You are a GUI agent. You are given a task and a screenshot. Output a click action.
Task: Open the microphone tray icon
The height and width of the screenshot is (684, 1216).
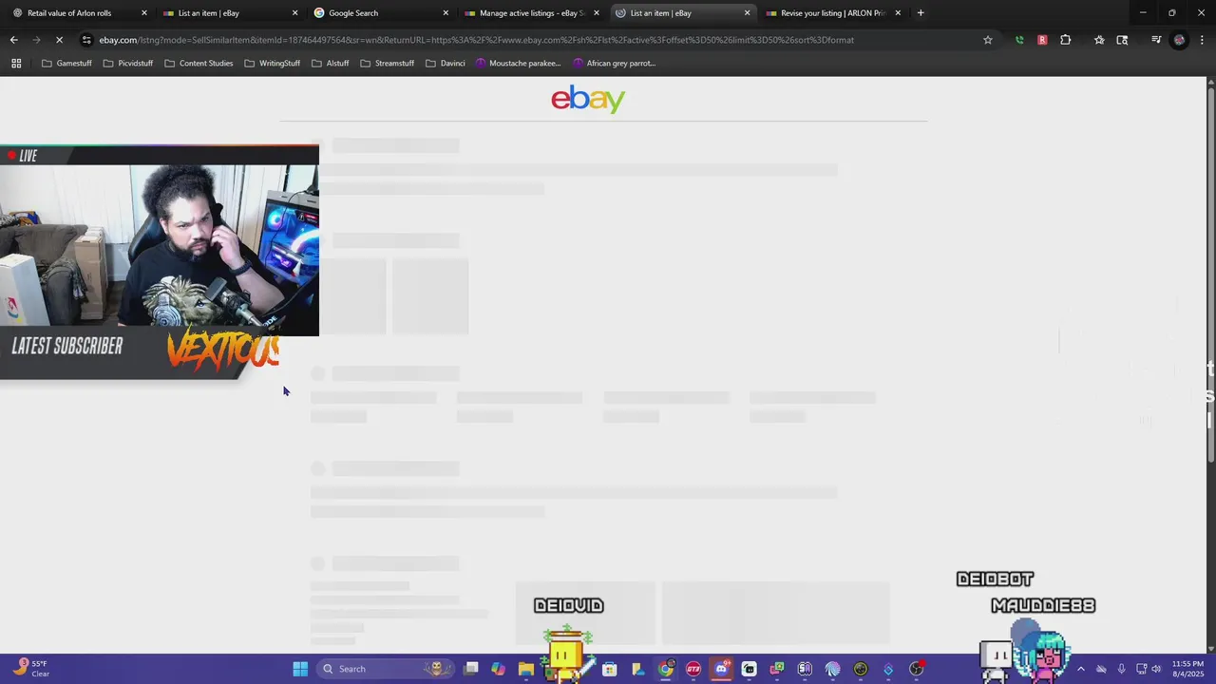[1122, 669]
